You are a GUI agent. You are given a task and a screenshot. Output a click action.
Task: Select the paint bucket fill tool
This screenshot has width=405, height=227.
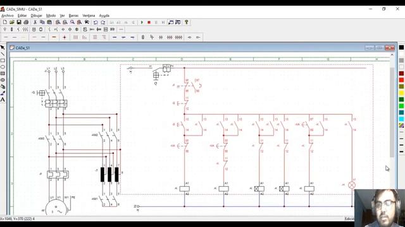3,86
